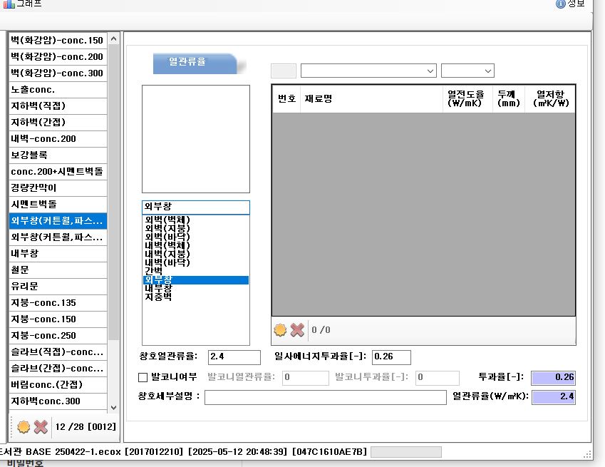Viewport: 605px width, 467px height.
Task: Enable the 발코니여부 checkbox
Action: [143, 377]
